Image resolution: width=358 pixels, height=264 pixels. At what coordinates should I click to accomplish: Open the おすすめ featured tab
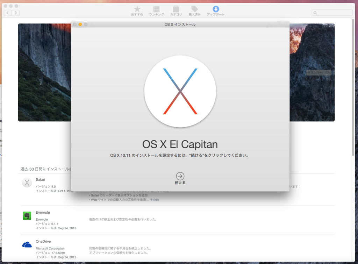[137, 11]
